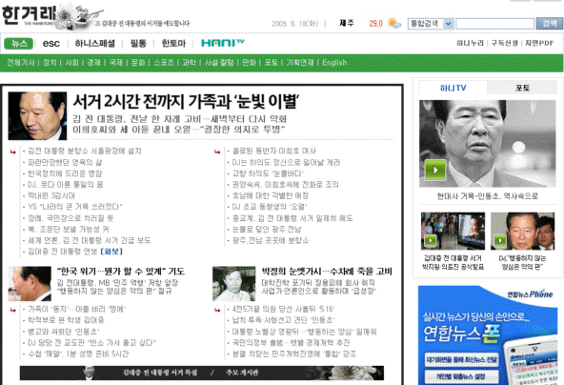Screen dimensions: 564x385
Task: Open article 고향 하의도 '눈물바다'
Action: 268,173
